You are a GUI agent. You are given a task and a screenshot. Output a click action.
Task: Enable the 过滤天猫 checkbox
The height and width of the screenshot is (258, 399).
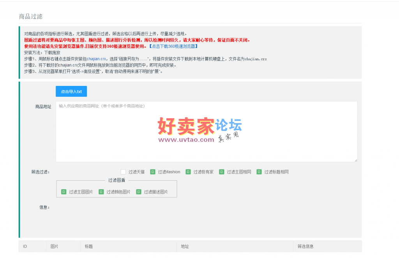point(123,172)
